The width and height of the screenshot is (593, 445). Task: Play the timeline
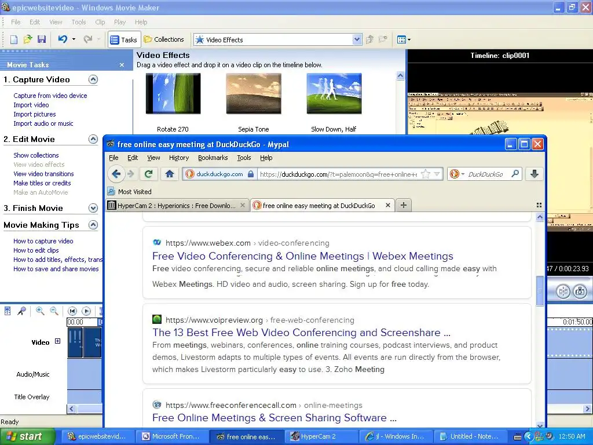[x=86, y=311]
